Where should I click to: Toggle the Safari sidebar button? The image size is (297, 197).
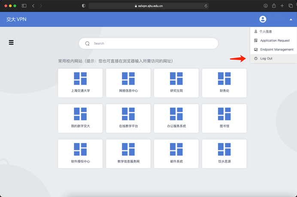24,6
